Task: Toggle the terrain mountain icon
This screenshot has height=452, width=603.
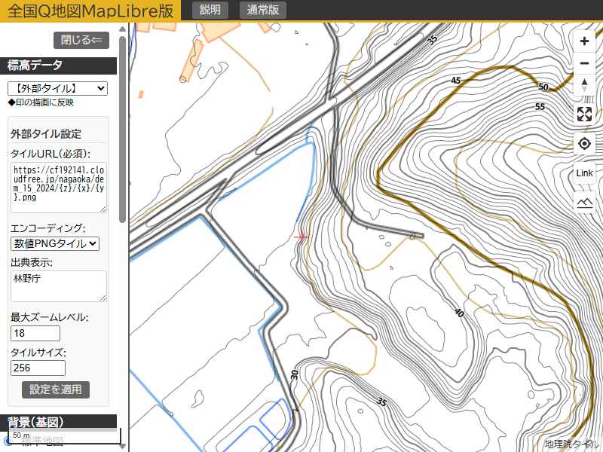Action: (x=584, y=202)
